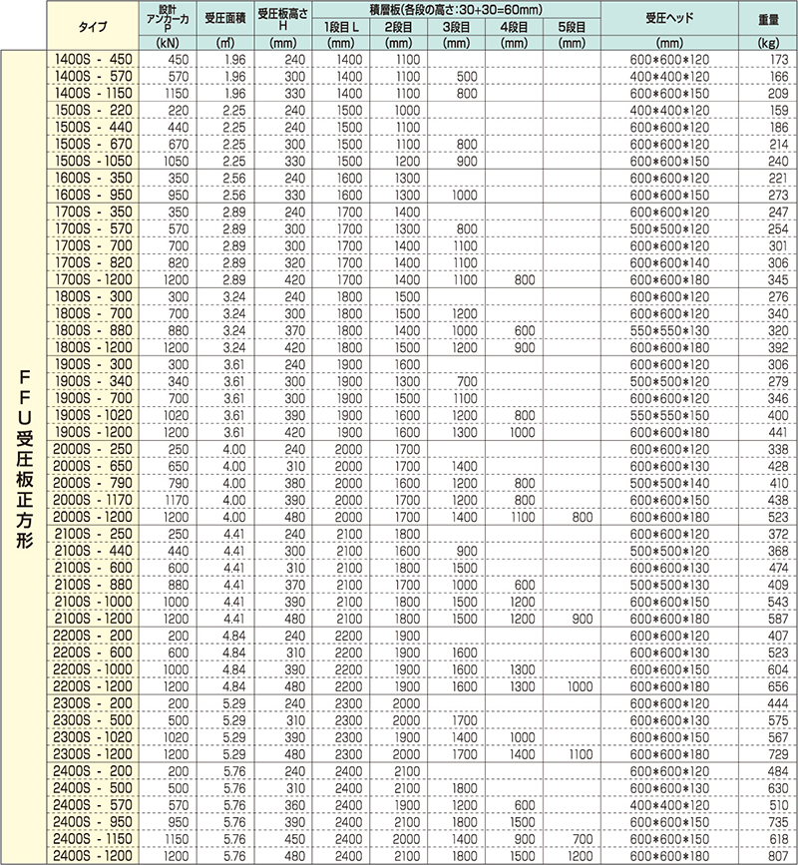
Task: Select type cell 1800S - 880
Action: (x=93, y=330)
